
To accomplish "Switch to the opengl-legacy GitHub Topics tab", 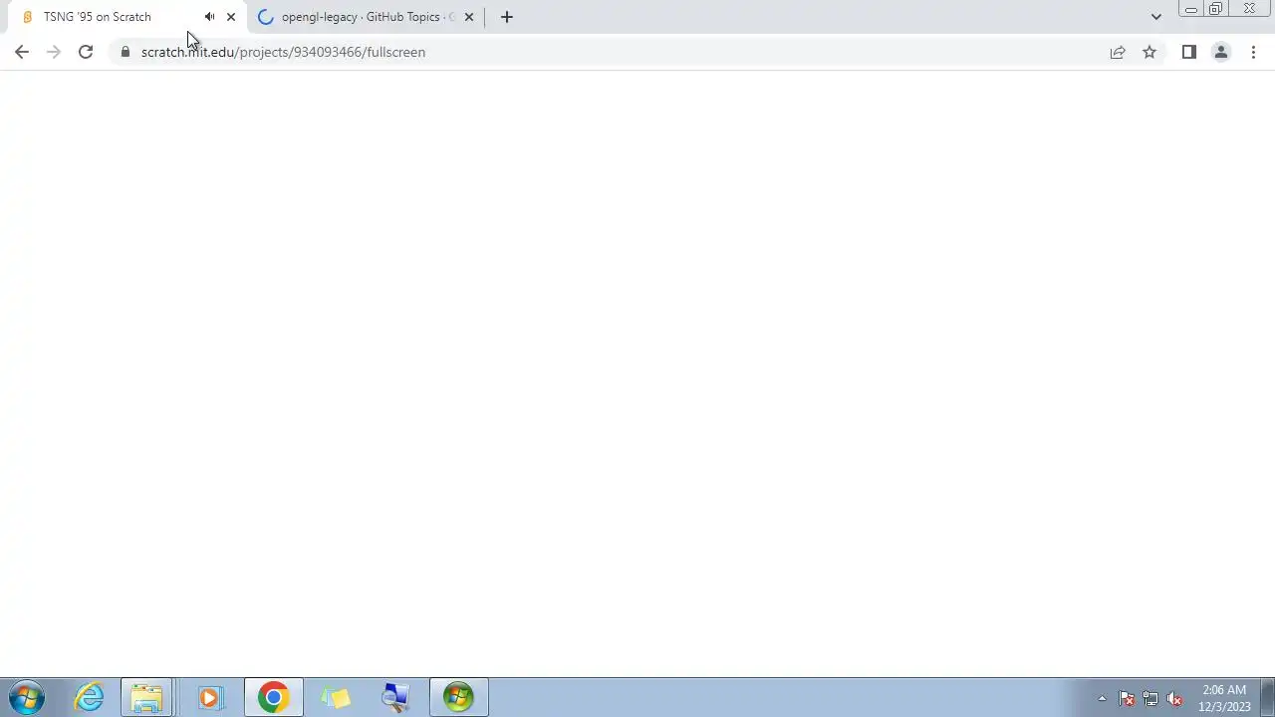I will pyautogui.click(x=365, y=17).
